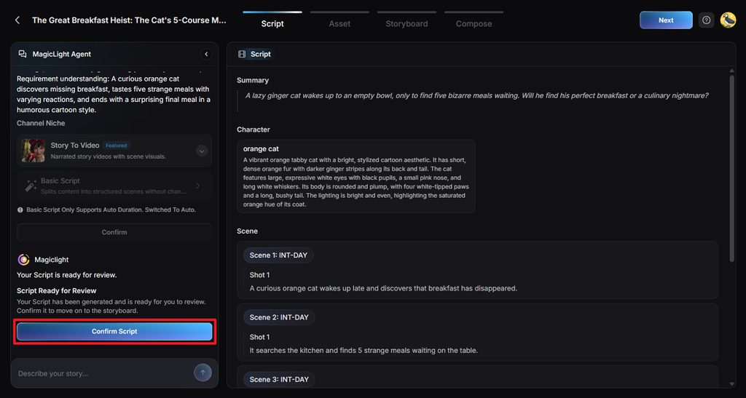Click the Scene section heading
Screen dimensions: 746x398
(248, 231)
